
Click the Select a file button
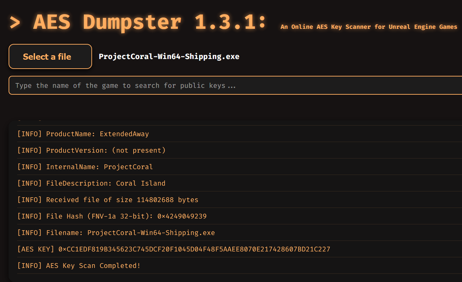(x=50, y=57)
